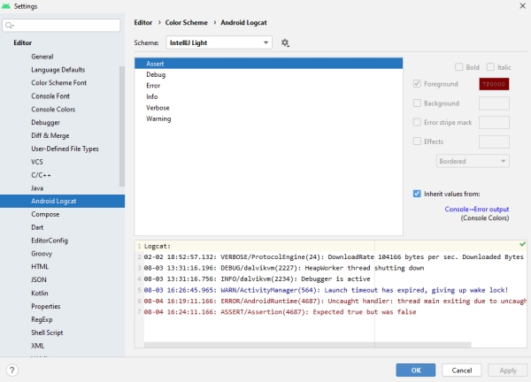Toggle the Bold checkbox

point(458,67)
